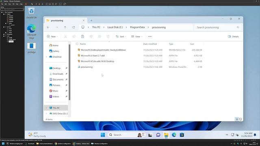Toggle the select-all checkbox in header

[x=77, y=44]
